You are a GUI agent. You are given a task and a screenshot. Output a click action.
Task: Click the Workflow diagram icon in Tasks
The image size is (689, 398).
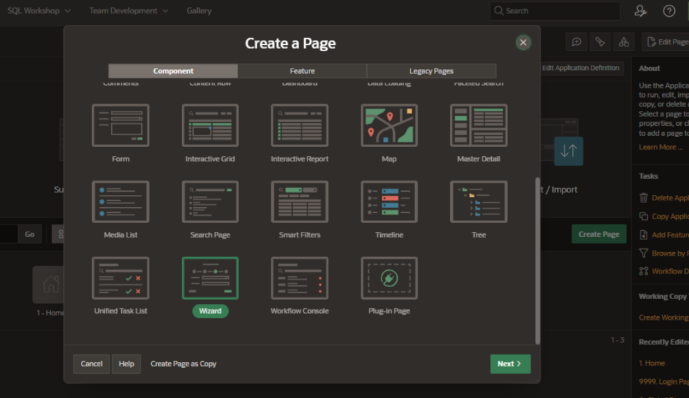[x=643, y=271]
